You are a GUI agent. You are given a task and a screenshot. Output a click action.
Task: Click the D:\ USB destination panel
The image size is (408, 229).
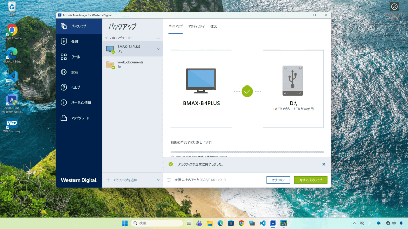(293, 89)
